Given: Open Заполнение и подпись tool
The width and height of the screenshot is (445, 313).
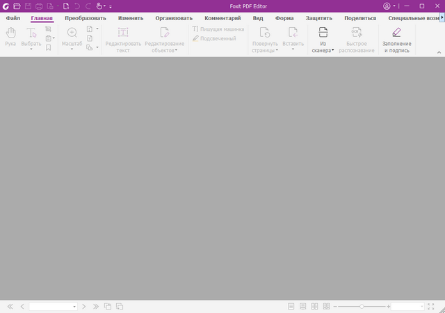Looking at the screenshot, I should (x=396, y=33).
